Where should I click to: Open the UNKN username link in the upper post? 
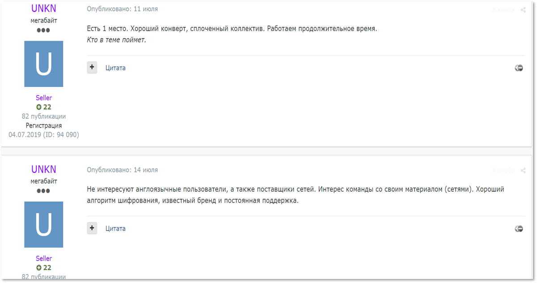click(44, 8)
